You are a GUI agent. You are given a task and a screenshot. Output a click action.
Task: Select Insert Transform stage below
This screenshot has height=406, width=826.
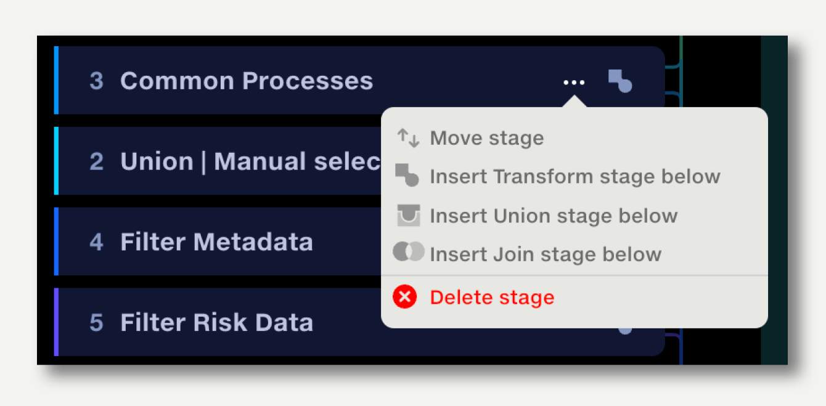click(575, 177)
